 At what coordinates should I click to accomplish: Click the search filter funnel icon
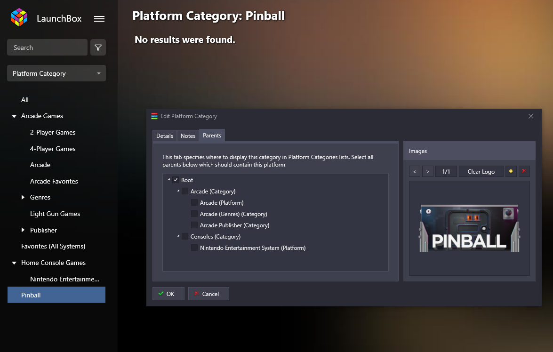98,48
